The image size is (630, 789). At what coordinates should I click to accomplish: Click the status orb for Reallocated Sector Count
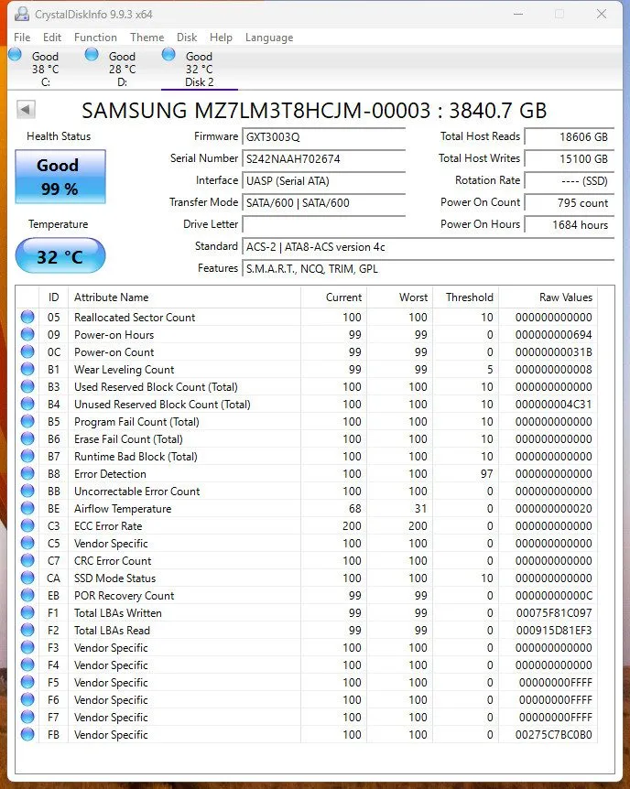[27, 317]
